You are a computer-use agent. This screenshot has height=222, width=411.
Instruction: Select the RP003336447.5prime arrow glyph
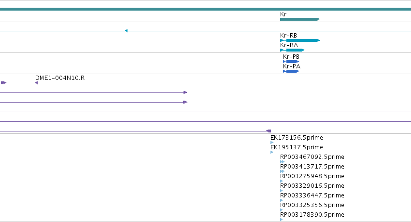click(281, 200)
